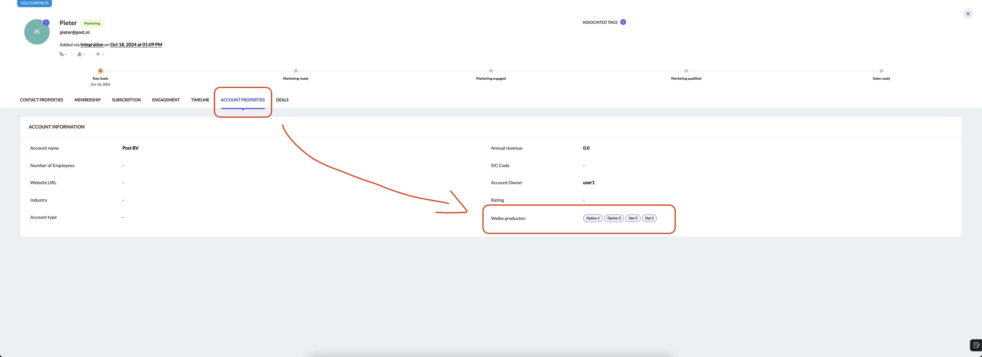Open the three-dot menu on the avatar

[46, 23]
